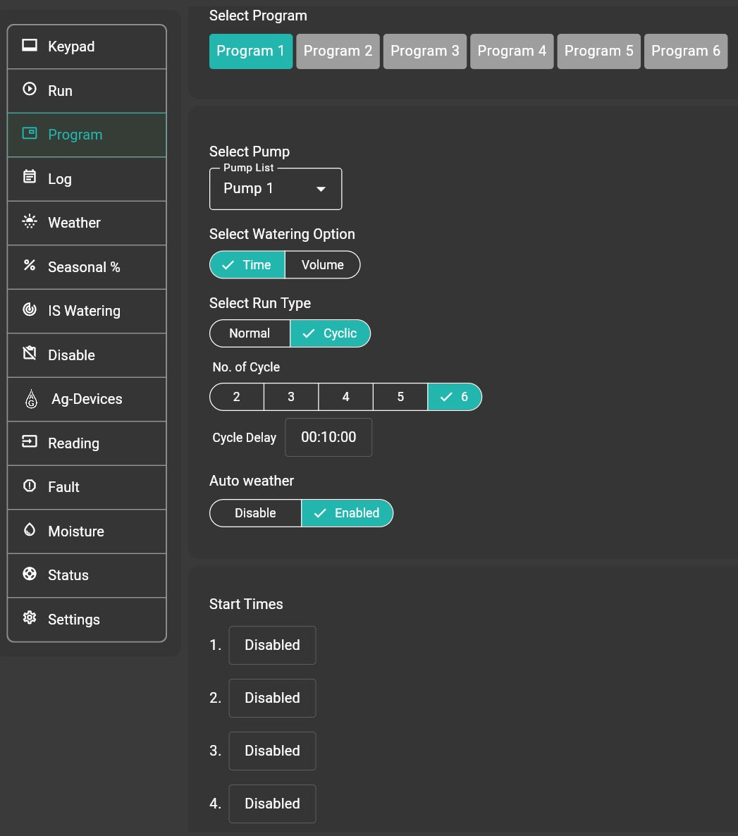Click the first Disabled start time button

272,645
